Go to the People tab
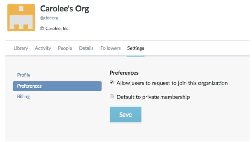This screenshot has width=252, height=142. tap(65, 48)
